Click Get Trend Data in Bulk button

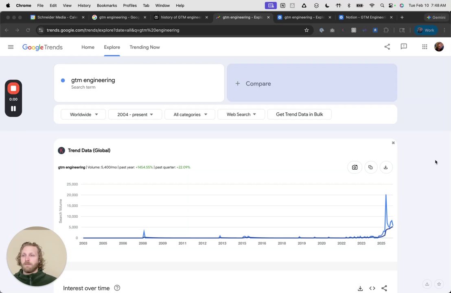[299, 114]
